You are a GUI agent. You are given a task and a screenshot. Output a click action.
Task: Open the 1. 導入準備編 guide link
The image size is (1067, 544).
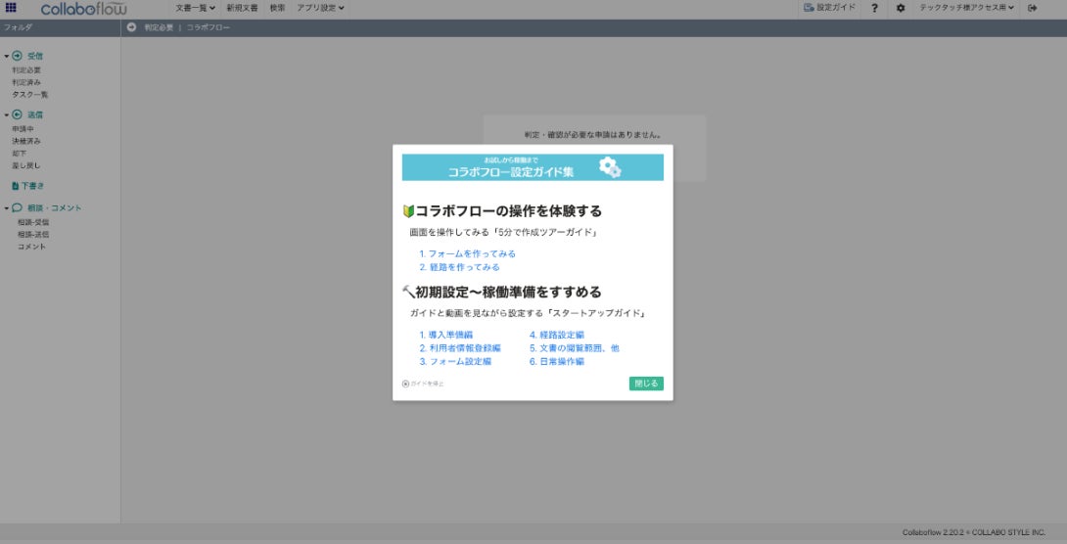445,335
